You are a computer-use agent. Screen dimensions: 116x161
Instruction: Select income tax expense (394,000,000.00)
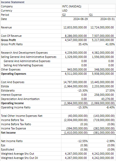77,128
